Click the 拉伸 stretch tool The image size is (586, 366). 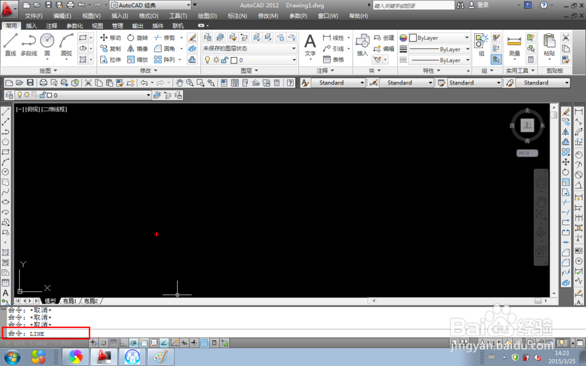[111, 59]
